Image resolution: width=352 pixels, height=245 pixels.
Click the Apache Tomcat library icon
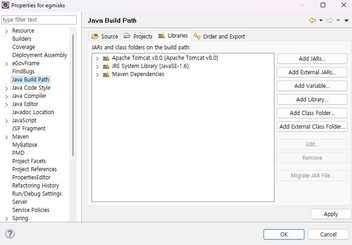pos(106,58)
